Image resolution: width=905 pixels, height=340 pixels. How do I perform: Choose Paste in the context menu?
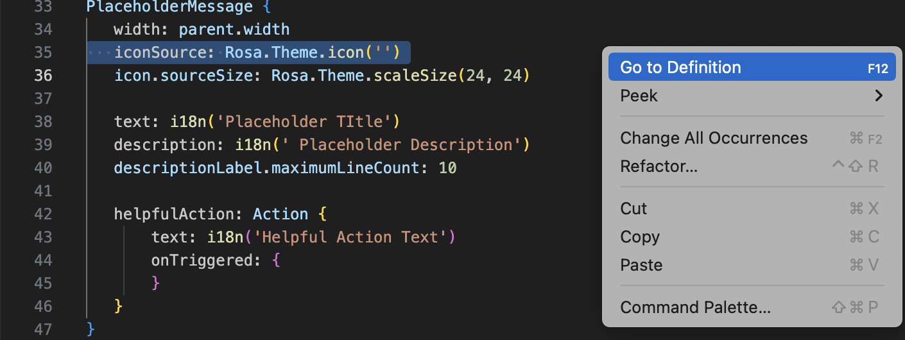641,265
